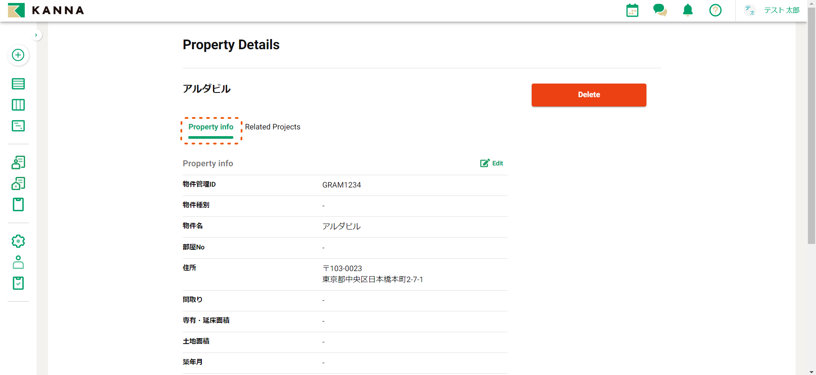Open the help question mark icon
816x375 pixels.
click(x=715, y=10)
